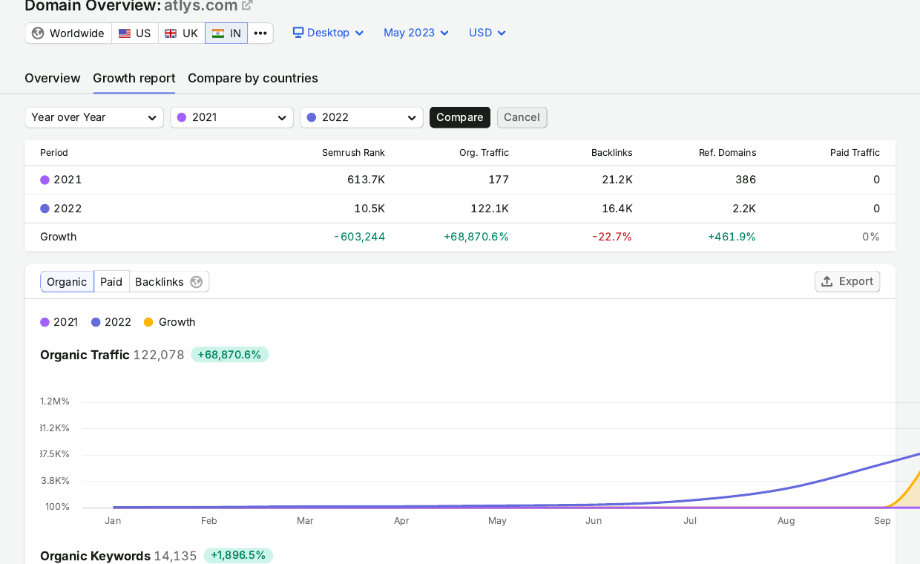
Task: Click the -22.7% backlinks growth
Action: [612, 237]
